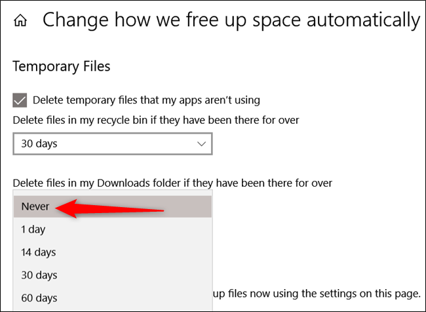426x312 pixels.
Task: Select "30 days" in the open Downloads list
Action: point(38,275)
